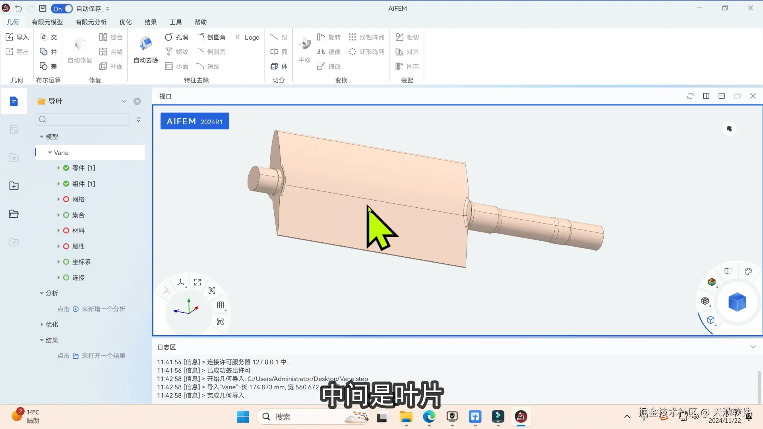Click the model tree search field

83,119
